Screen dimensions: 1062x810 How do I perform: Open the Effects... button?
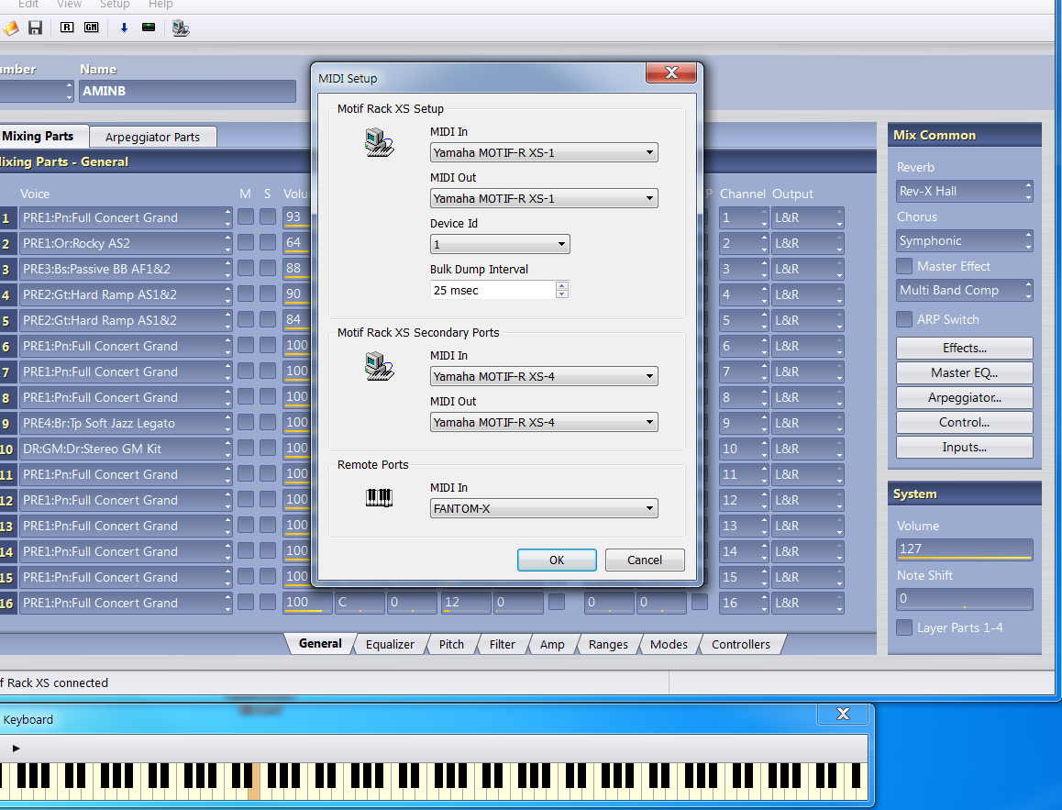tap(965, 348)
